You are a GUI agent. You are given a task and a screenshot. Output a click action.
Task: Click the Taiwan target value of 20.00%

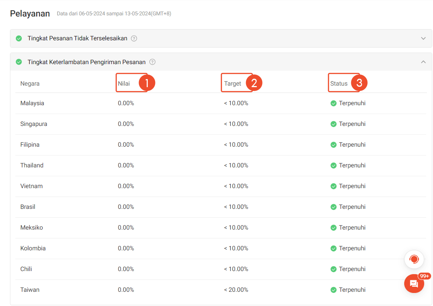pos(236,290)
